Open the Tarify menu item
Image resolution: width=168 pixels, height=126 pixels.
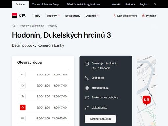[37, 16]
